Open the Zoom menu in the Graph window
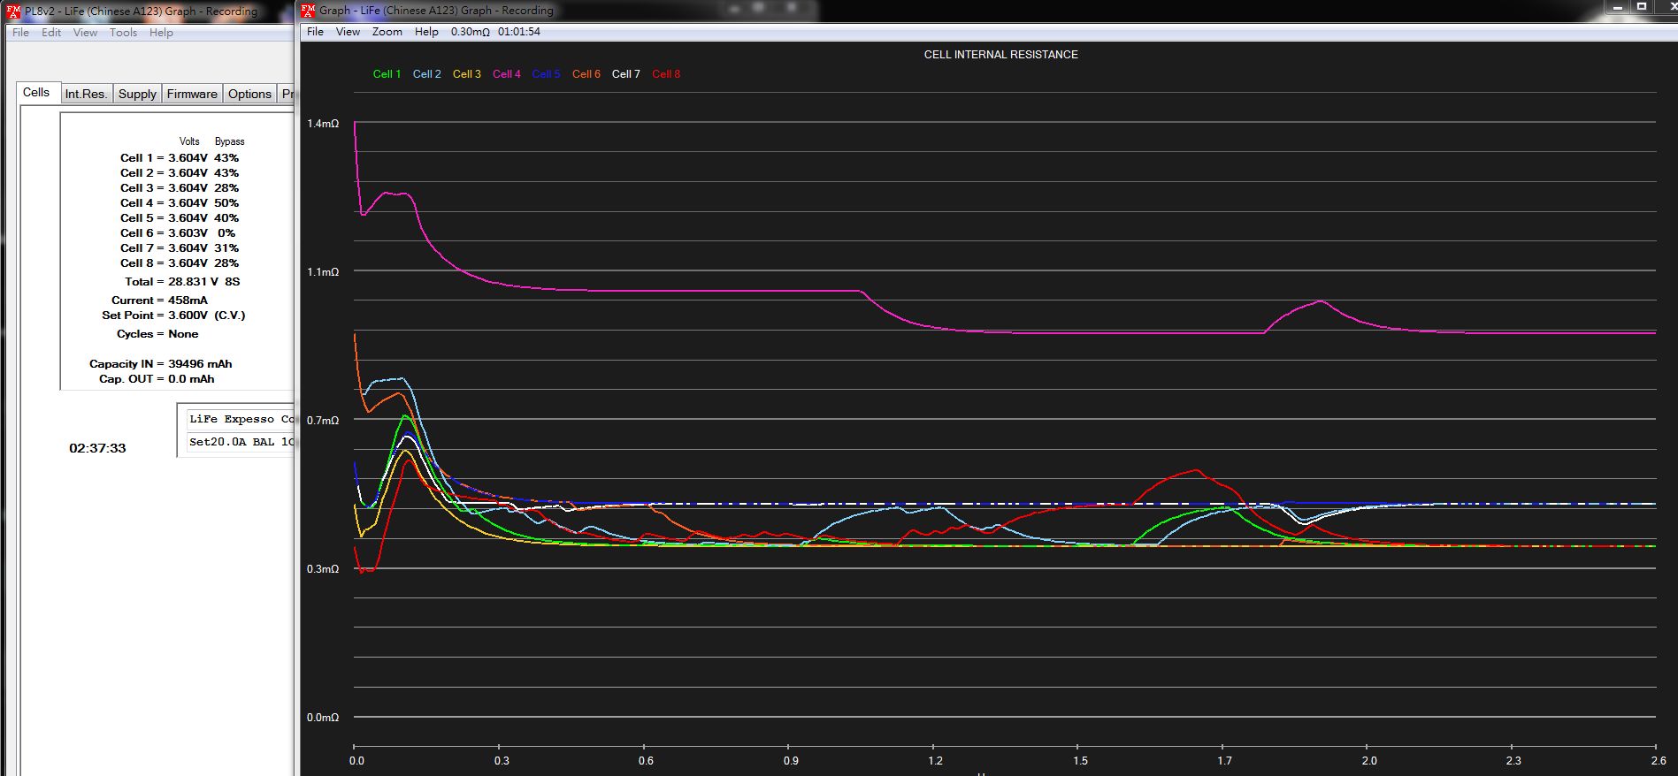The image size is (1678, 776). click(387, 32)
